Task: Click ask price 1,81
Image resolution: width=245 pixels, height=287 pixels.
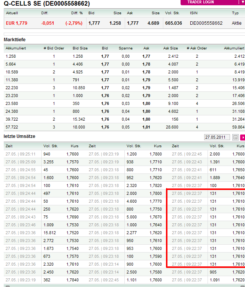Action: point(146,127)
